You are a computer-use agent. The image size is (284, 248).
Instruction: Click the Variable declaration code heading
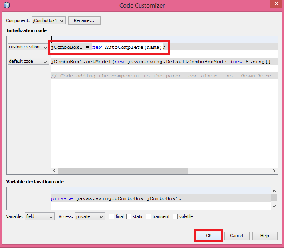[x=35, y=182]
